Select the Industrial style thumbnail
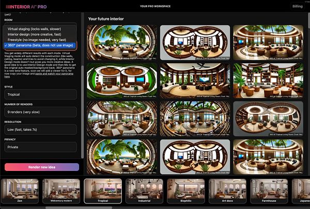This screenshot has height=209, width=310. point(144,190)
